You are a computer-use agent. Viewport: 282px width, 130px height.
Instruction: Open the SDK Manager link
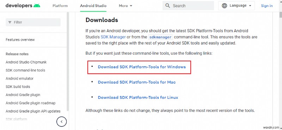[x=113, y=37]
